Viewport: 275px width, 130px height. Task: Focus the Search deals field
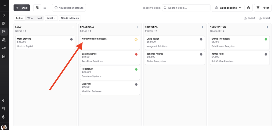click(x=186, y=8)
